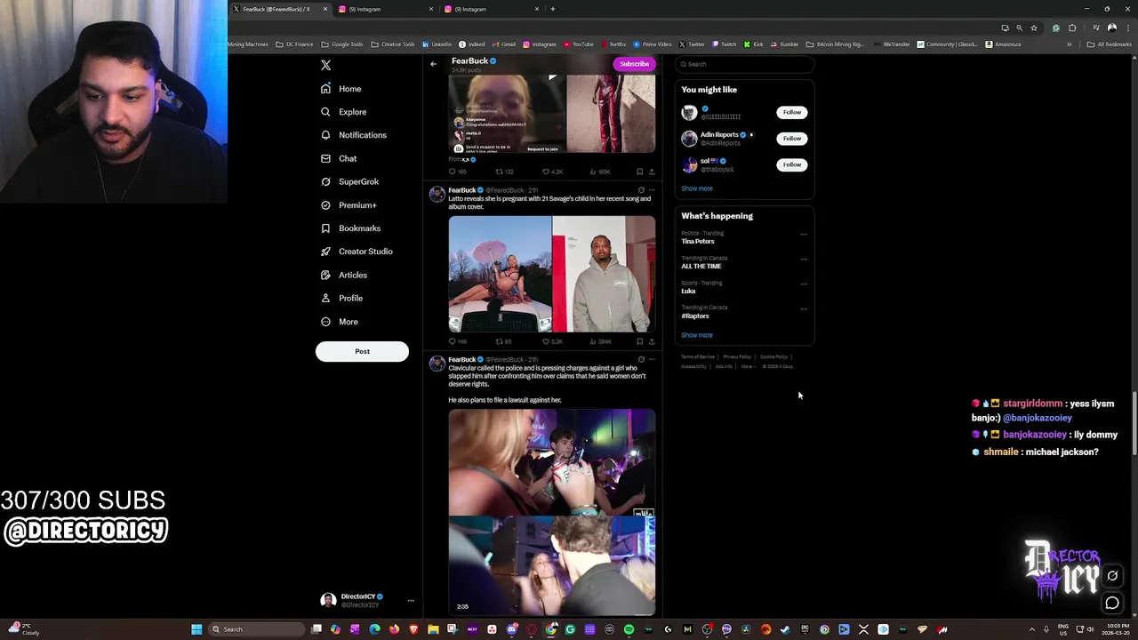Open Premium+ in the sidebar

pos(348,205)
